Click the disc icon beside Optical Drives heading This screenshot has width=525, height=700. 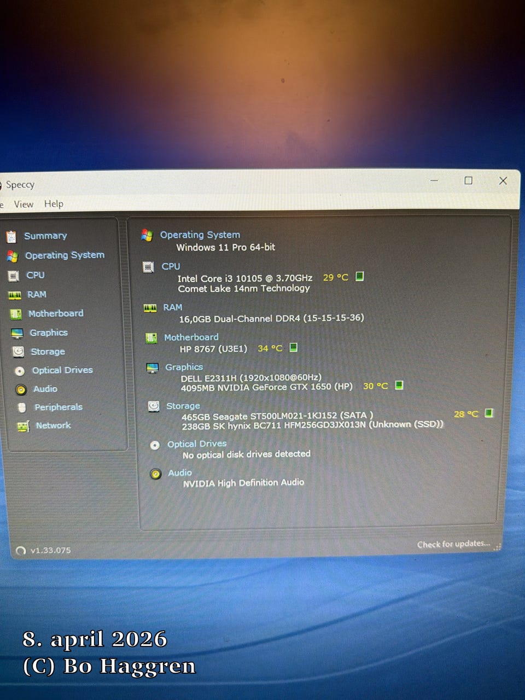[x=155, y=445]
